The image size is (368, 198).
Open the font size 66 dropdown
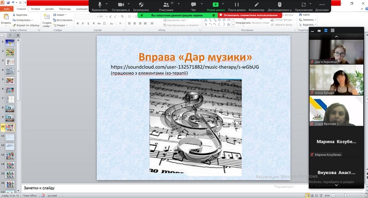[x=106, y=17]
